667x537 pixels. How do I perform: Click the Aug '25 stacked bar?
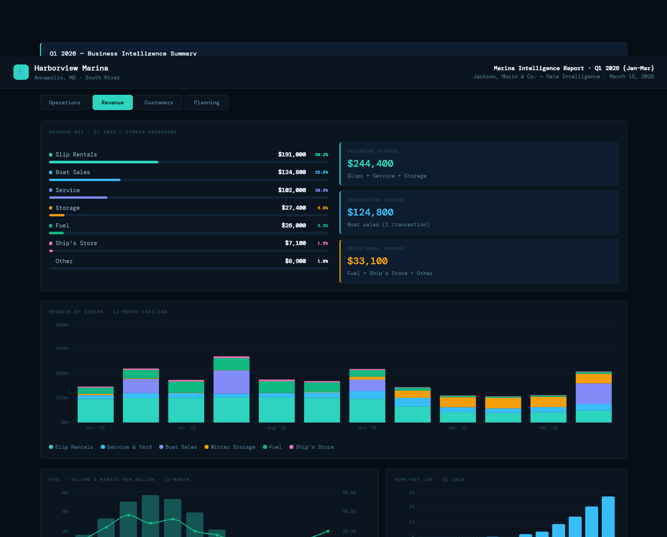click(x=277, y=401)
